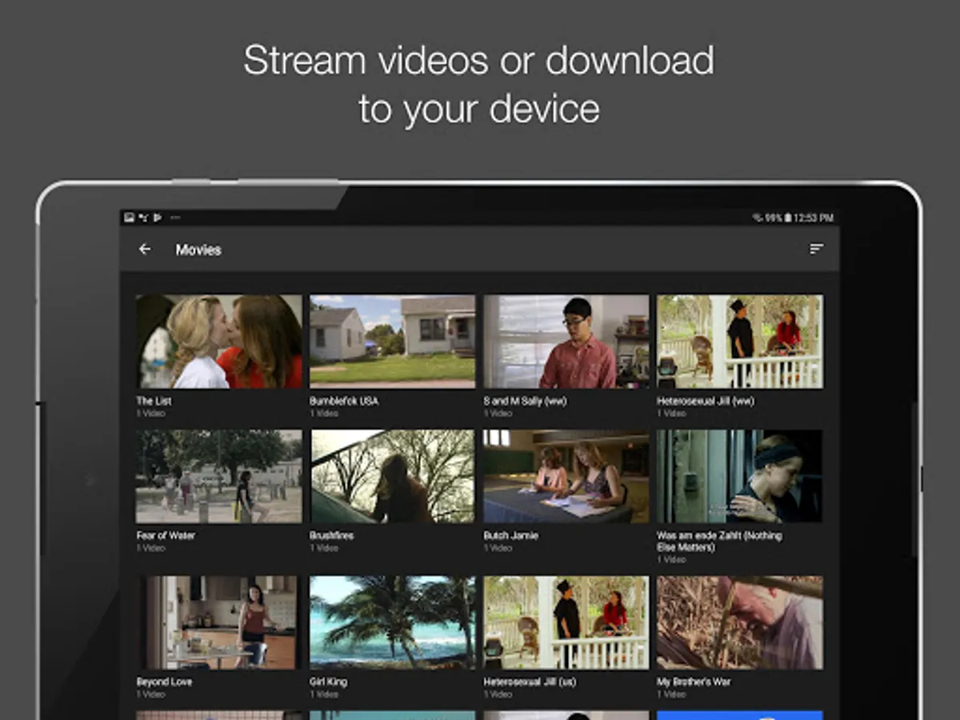Select the title text 'Heterosexual Jill (us)'
Viewport: 960px width, 720px height.
(528, 682)
